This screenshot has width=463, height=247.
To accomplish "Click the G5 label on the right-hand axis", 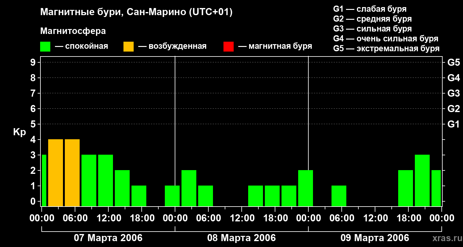I will click(454, 62).
